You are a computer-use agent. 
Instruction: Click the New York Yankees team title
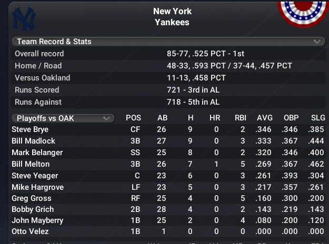click(172, 17)
